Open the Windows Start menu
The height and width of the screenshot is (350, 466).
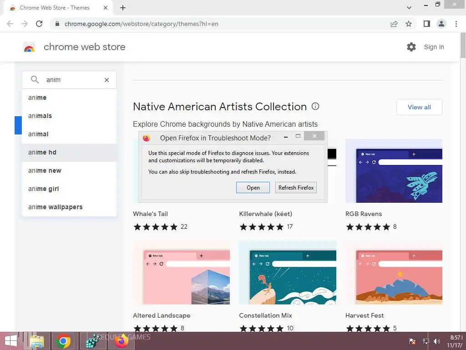(11, 341)
